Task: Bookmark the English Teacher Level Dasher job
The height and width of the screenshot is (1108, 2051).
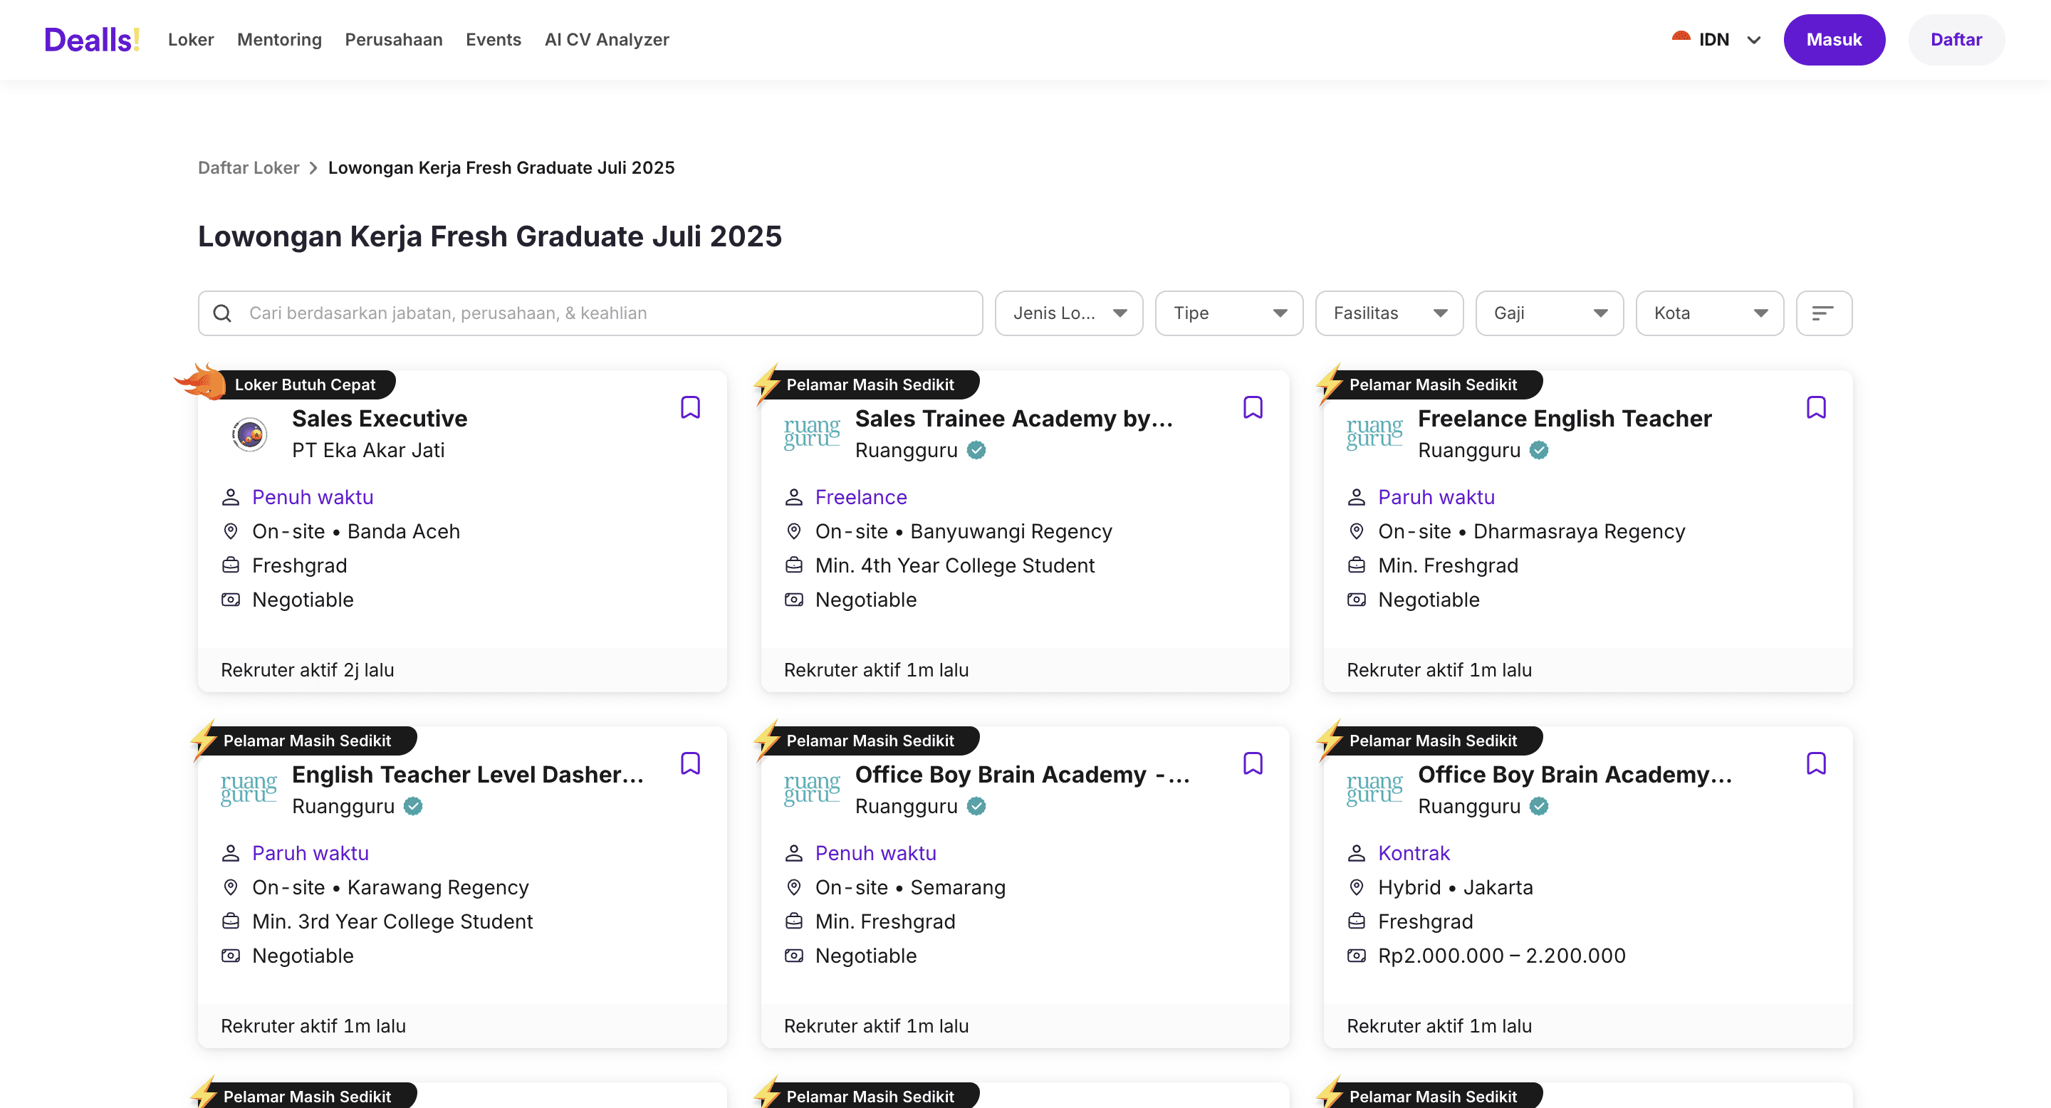Action: pyautogui.click(x=690, y=763)
